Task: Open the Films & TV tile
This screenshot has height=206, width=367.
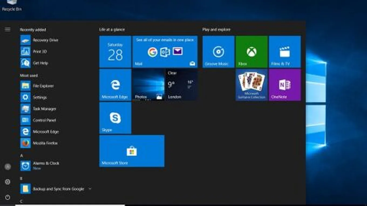Action: [x=285, y=52]
